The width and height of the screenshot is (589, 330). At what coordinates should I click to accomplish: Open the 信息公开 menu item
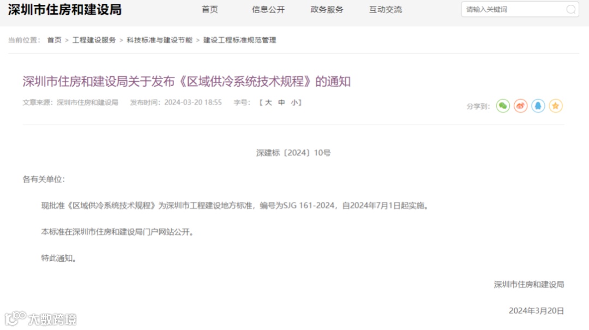[268, 9]
